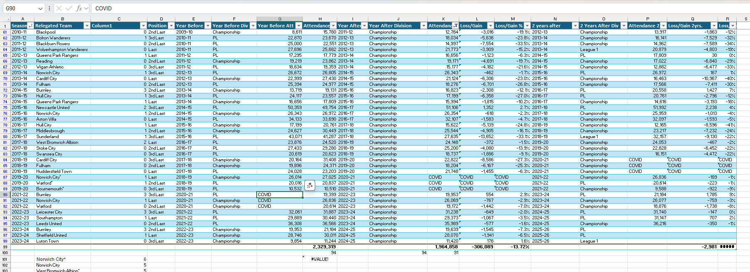Click the three-dot name box resize handle
Screen dimensions: 750x272
(49, 8)
